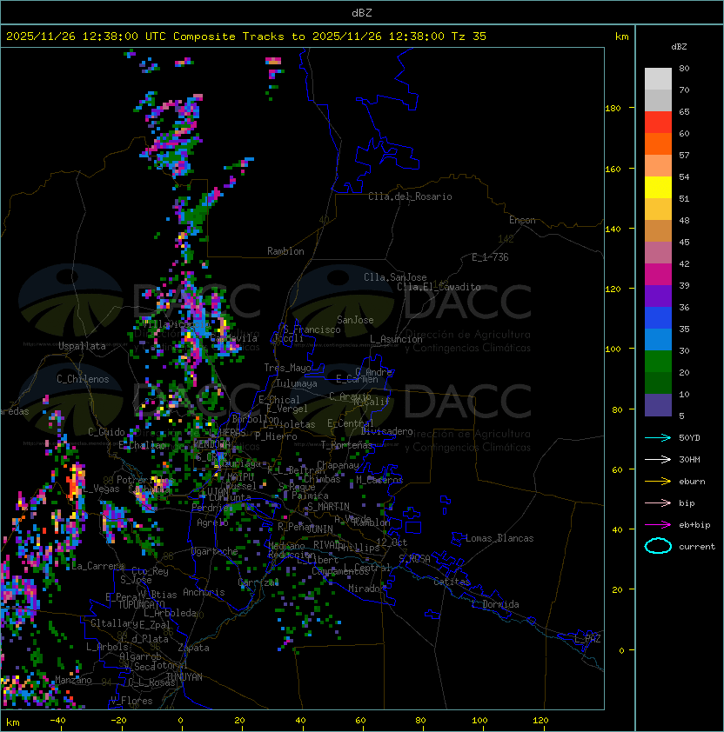
Task: Click the La_Carrera map label
Action: (x=97, y=566)
